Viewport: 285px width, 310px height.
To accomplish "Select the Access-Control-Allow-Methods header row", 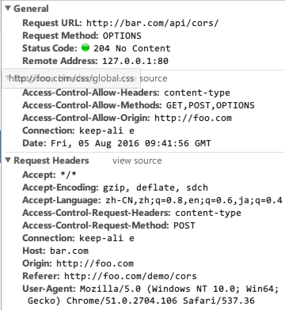I will click(139, 105).
